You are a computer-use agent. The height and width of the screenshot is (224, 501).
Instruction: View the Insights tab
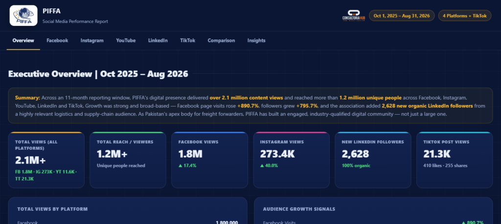tap(256, 41)
